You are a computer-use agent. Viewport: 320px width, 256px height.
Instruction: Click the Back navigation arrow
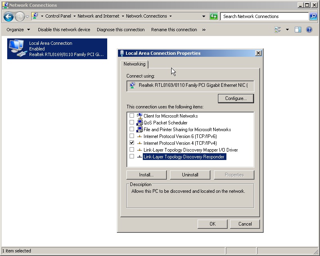pos(8,17)
